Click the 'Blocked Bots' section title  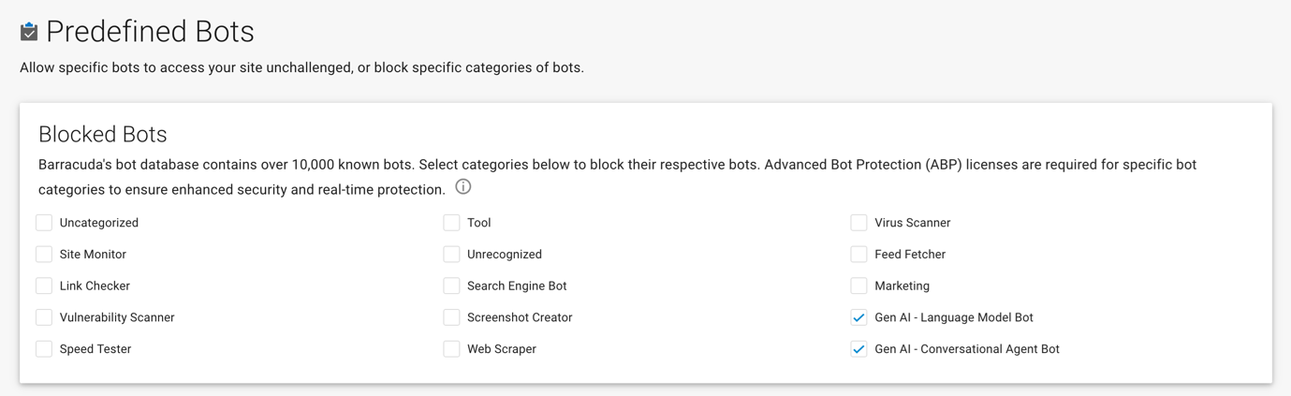[x=103, y=134]
